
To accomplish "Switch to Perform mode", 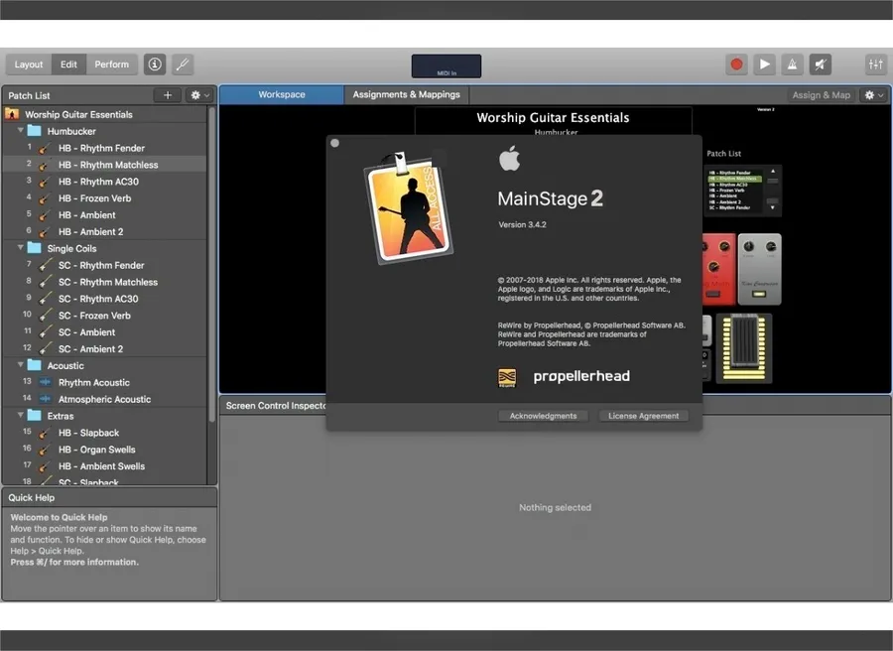I will point(111,65).
